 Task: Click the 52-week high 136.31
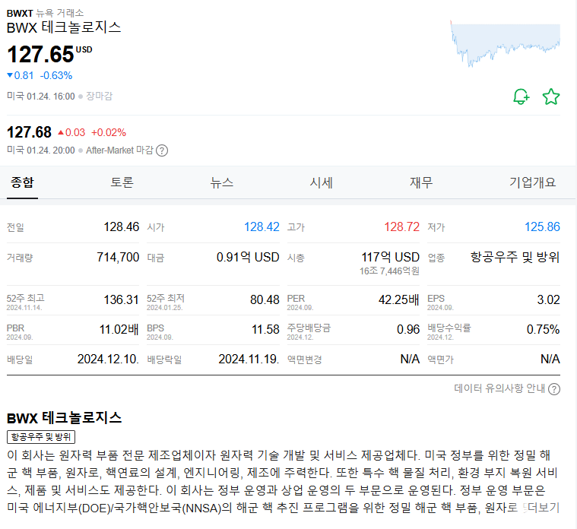121,299
